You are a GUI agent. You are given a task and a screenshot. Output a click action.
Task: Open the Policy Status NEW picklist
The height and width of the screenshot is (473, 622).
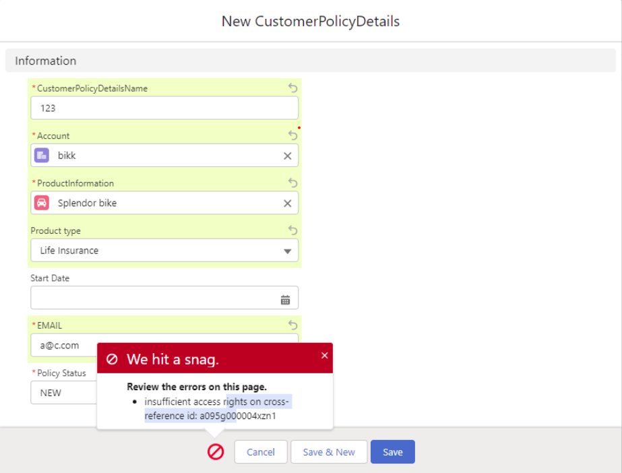[x=64, y=393]
